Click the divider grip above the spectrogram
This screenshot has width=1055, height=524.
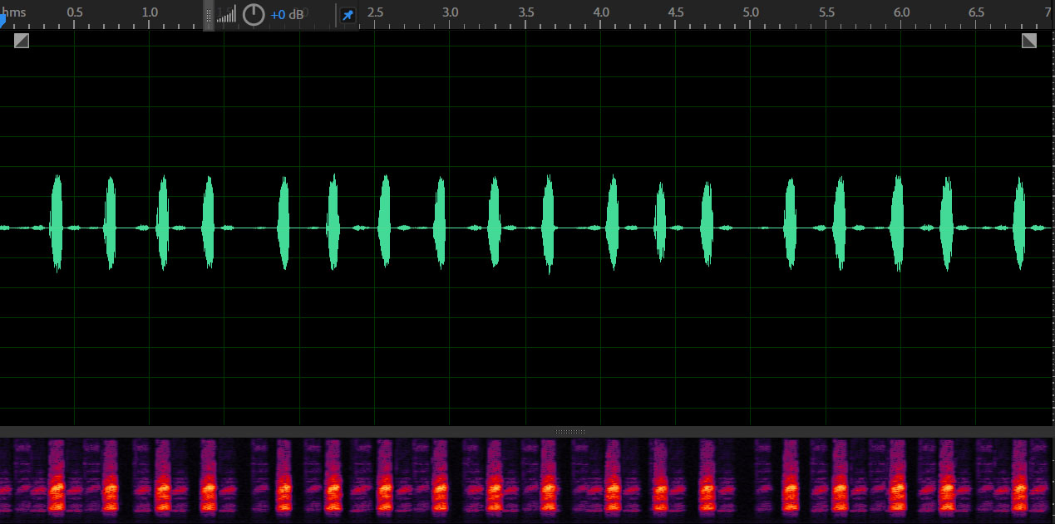[x=570, y=432]
